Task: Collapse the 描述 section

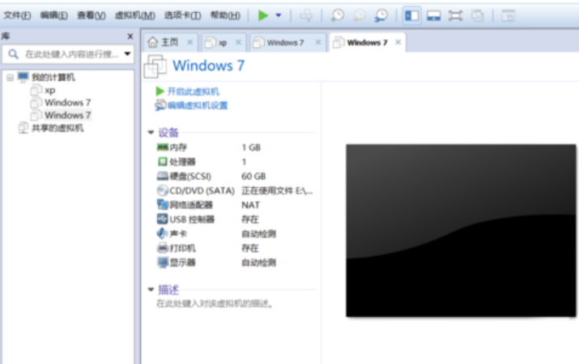Action: (x=151, y=289)
